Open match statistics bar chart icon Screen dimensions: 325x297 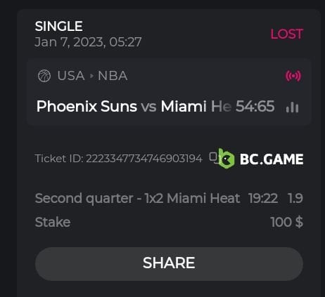click(293, 107)
